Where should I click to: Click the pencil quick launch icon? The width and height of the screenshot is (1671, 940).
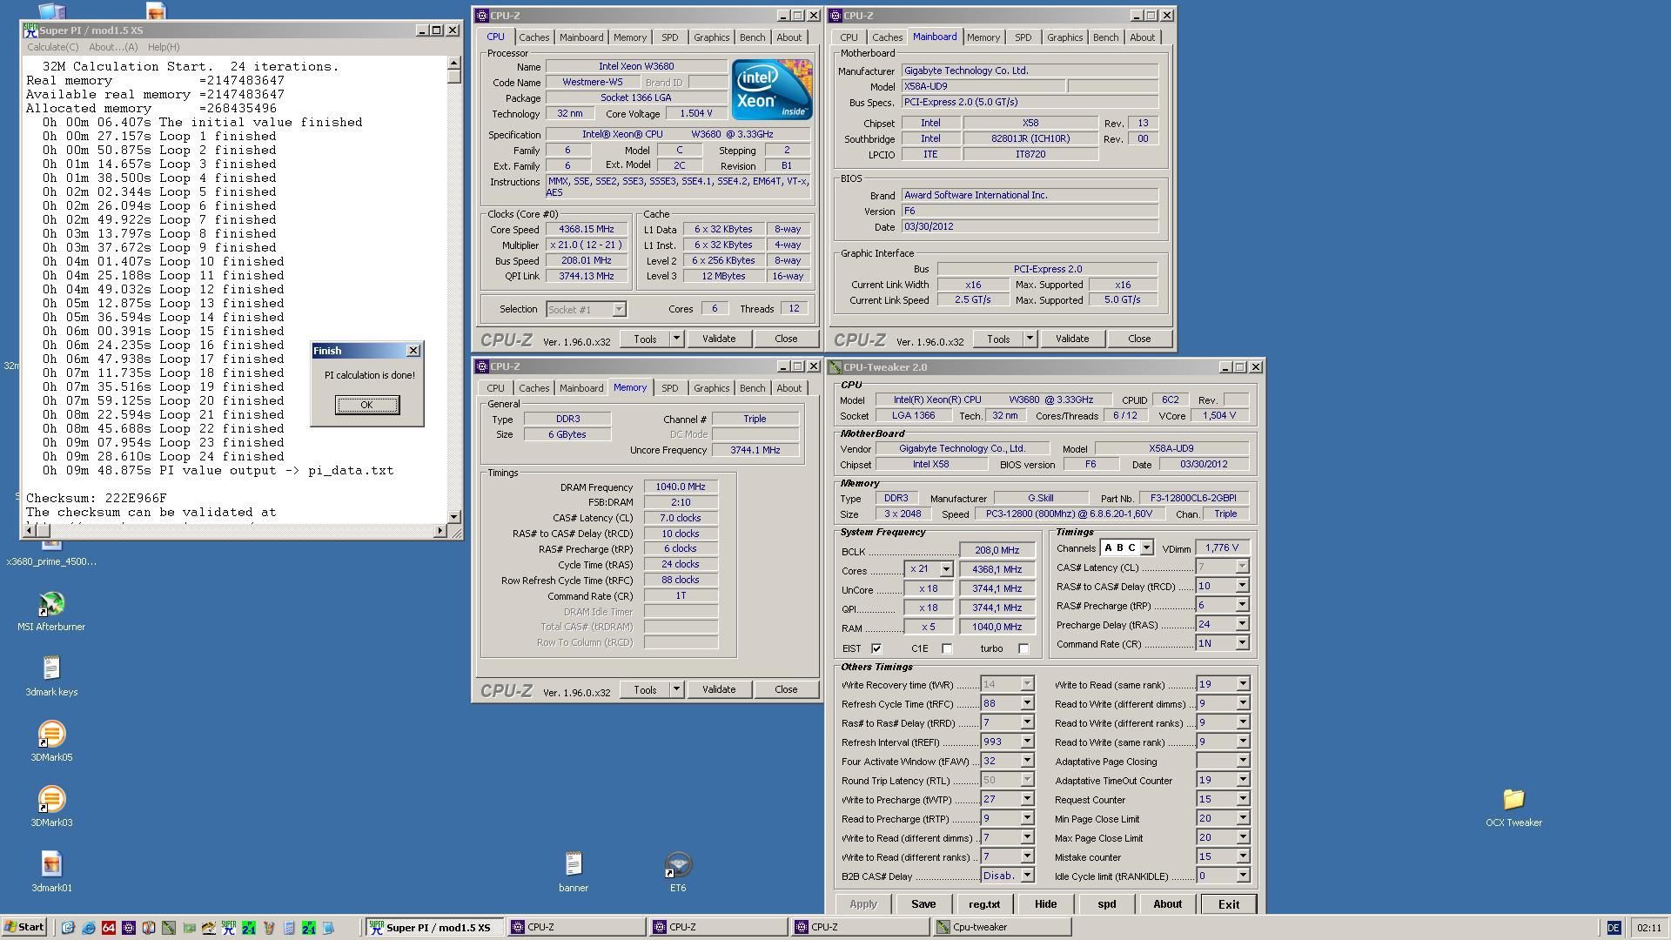(269, 928)
